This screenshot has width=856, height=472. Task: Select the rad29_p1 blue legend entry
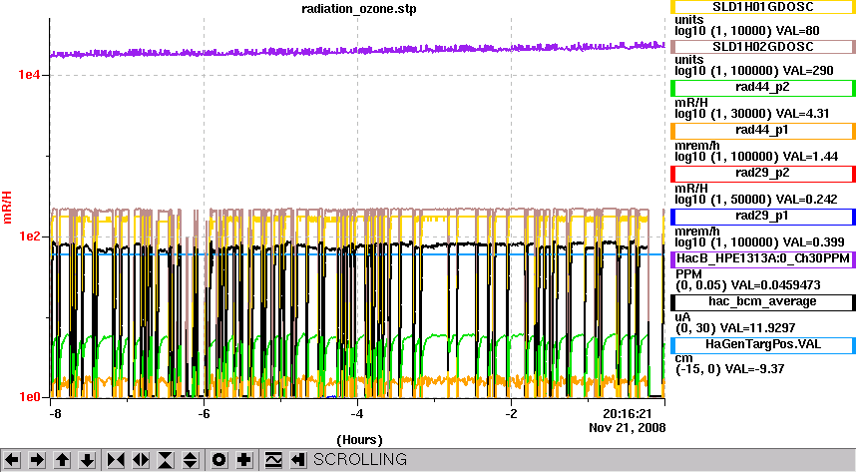pyautogui.click(x=762, y=217)
